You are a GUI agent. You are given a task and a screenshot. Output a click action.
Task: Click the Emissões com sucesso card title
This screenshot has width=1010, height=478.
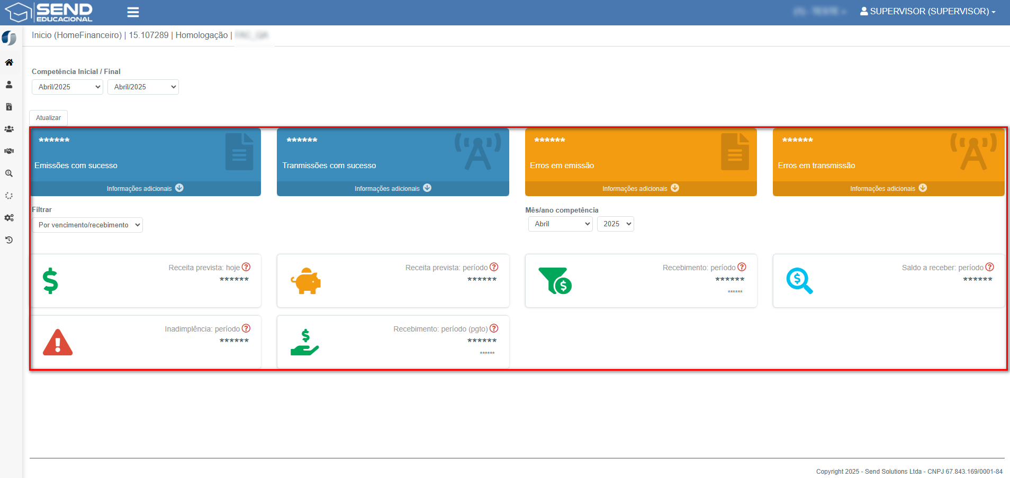click(x=76, y=166)
